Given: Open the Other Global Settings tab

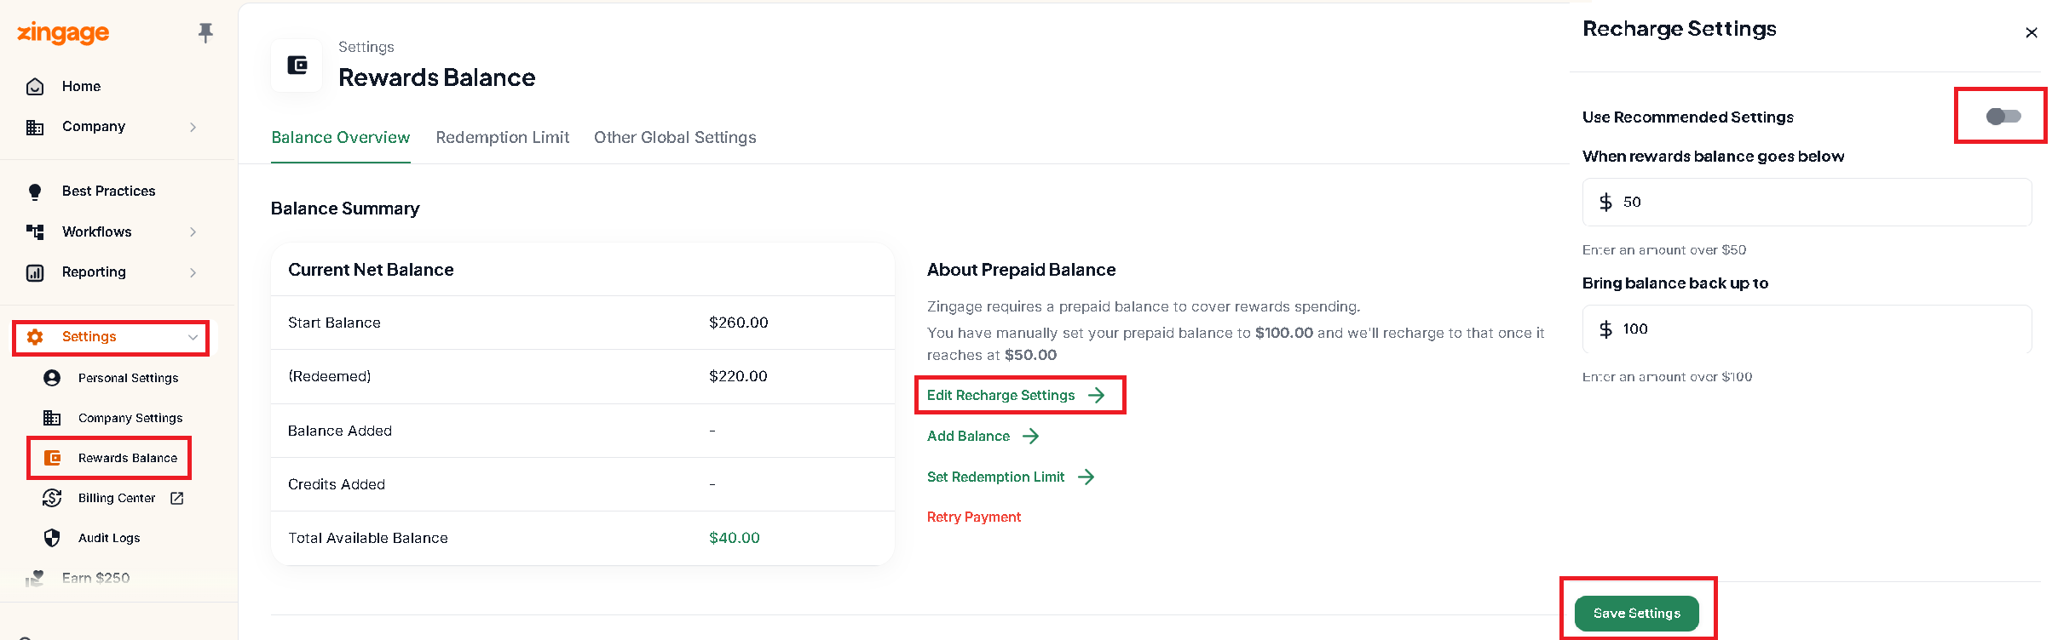Looking at the screenshot, I should coord(675,138).
